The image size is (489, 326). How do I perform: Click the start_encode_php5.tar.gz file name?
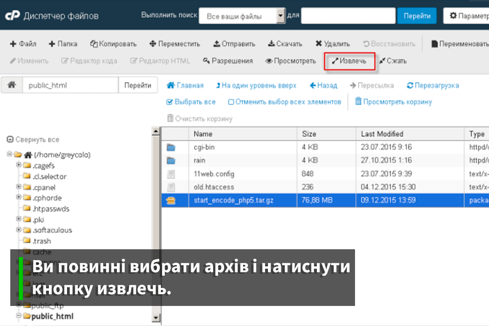[x=234, y=200]
